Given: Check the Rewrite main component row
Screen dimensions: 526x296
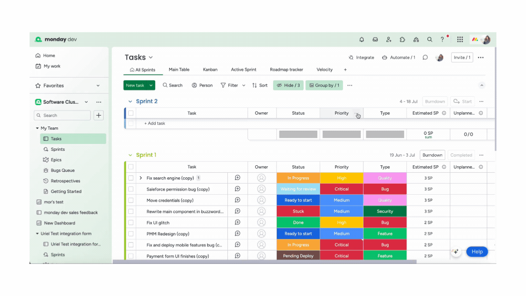Looking at the screenshot, I should pos(131,211).
